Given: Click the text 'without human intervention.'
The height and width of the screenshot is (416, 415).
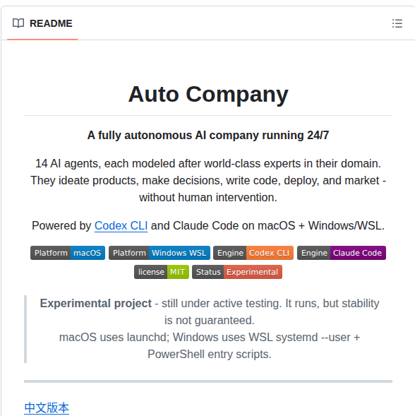Looking at the screenshot, I should pos(208,197).
